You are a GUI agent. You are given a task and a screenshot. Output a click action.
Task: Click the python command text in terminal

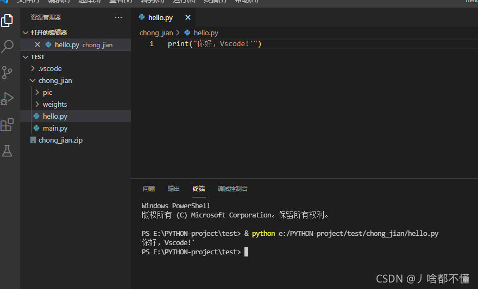point(263,234)
